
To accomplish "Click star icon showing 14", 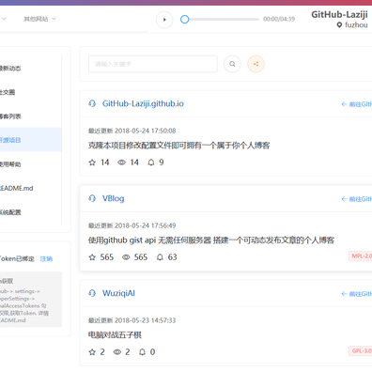I will click(92, 163).
